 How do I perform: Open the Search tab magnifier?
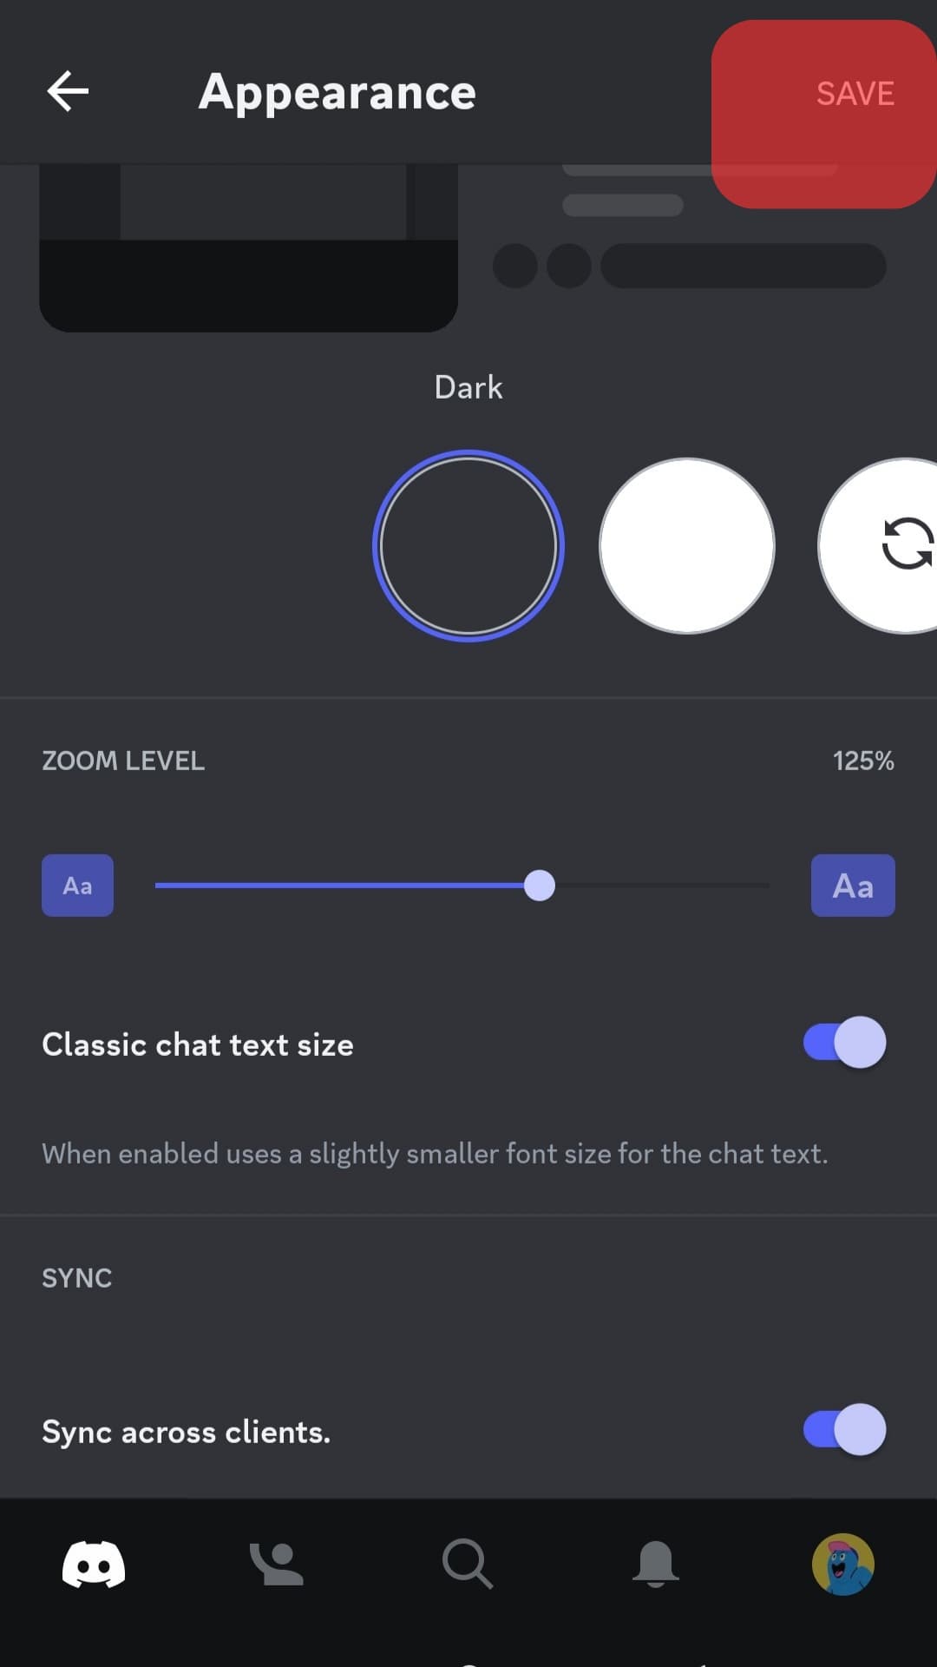(x=468, y=1565)
